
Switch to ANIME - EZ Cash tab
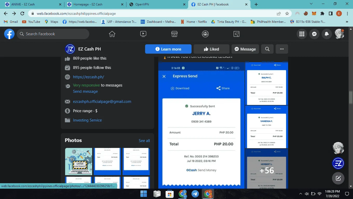pyautogui.click(x=33, y=4)
